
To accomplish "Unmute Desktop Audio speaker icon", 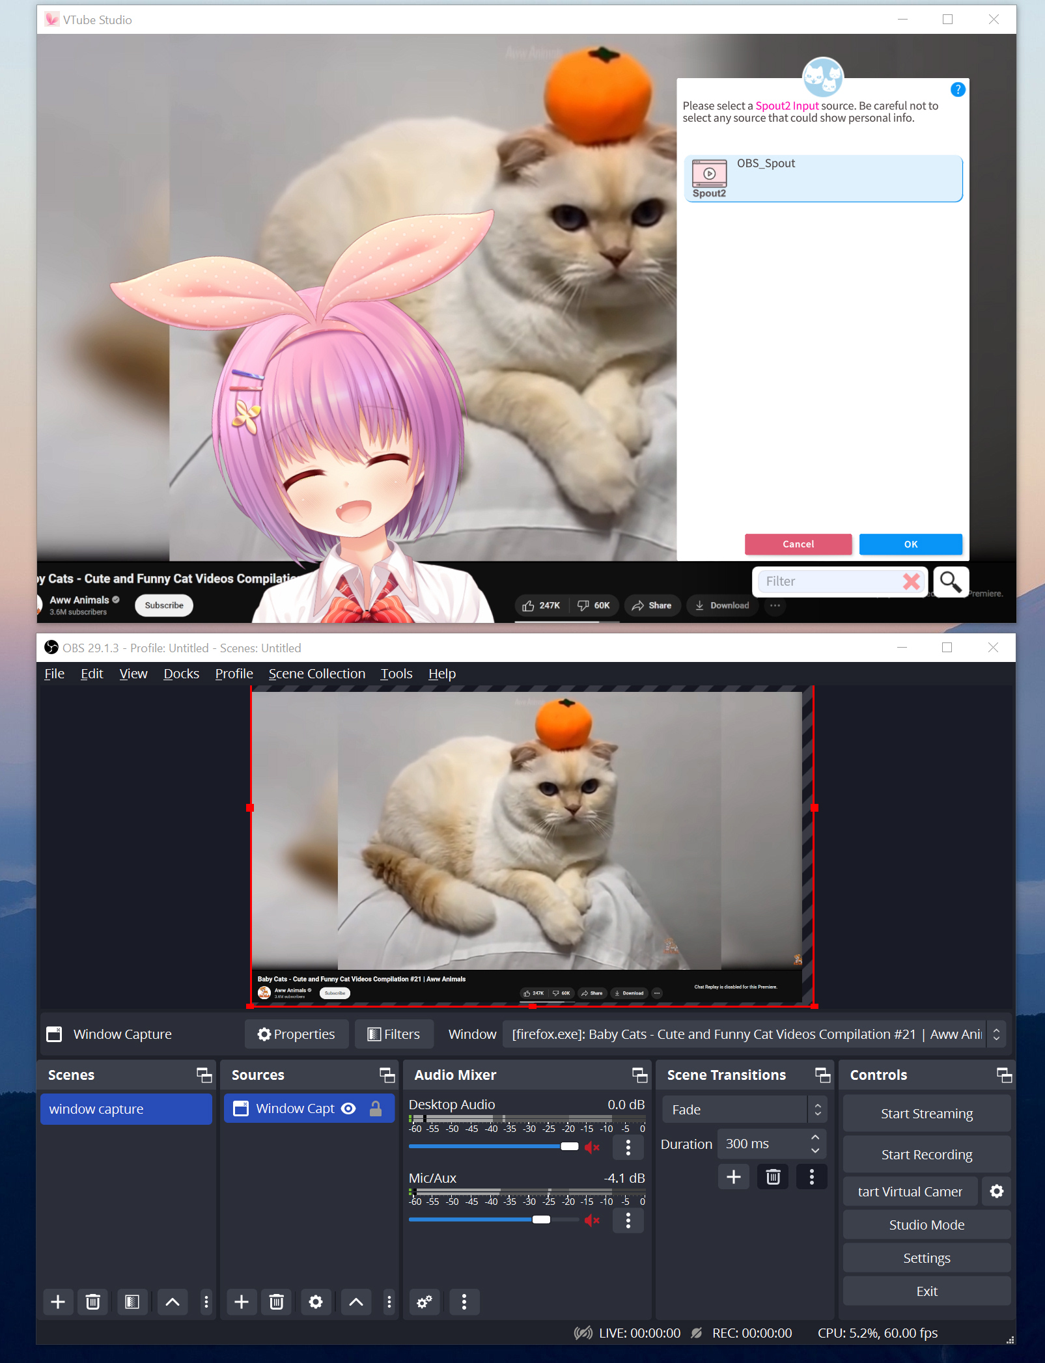I will 592,1147.
